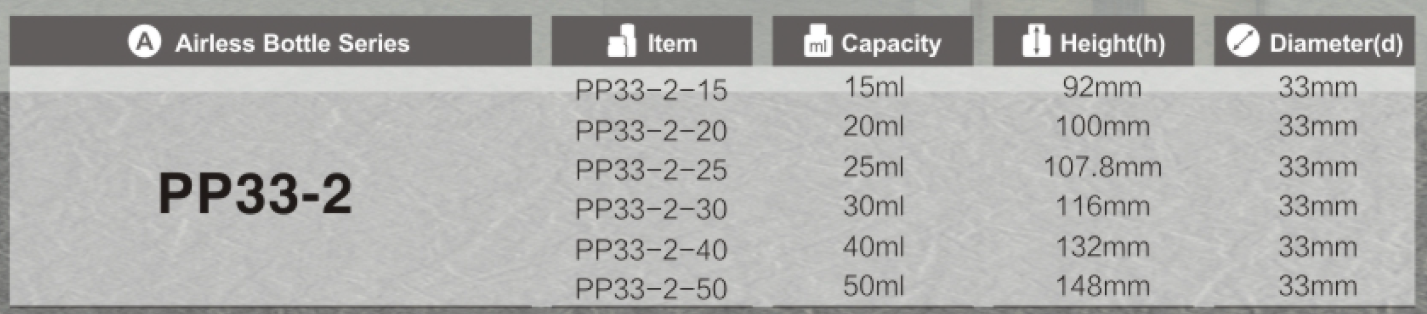Select the Item column header
1427x314 pixels.
tap(652, 41)
